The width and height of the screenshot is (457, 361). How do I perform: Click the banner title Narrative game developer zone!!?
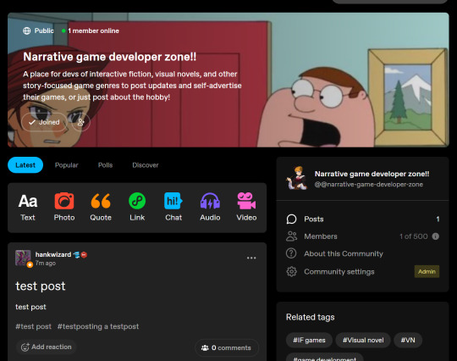tap(109, 57)
